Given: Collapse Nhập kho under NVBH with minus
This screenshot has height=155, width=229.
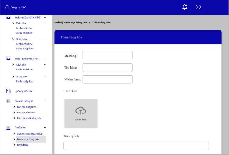Looking at the screenshot, I should click(45, 76).
